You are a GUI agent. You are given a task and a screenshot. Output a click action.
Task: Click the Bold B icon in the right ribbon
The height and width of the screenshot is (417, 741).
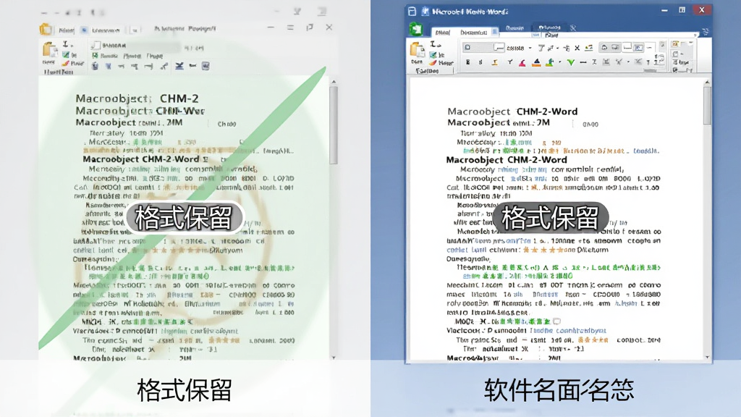coord(468,62)
